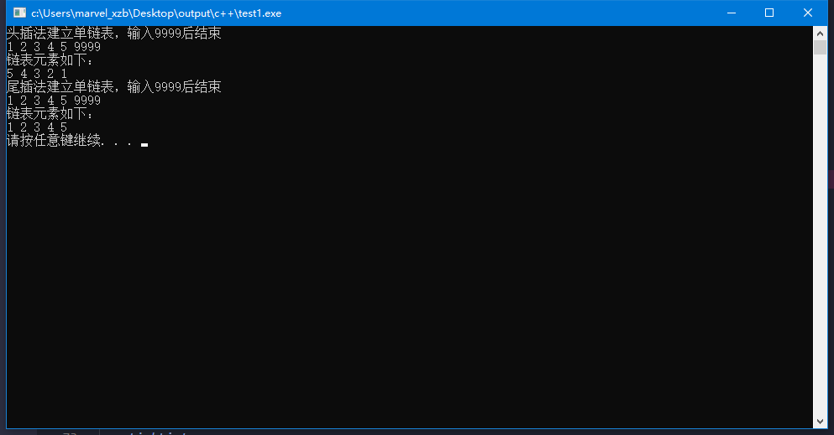Viewport: 834px width, 435px height.
Task: Minimize the test1.exe console window
Action: click(732, 13)
